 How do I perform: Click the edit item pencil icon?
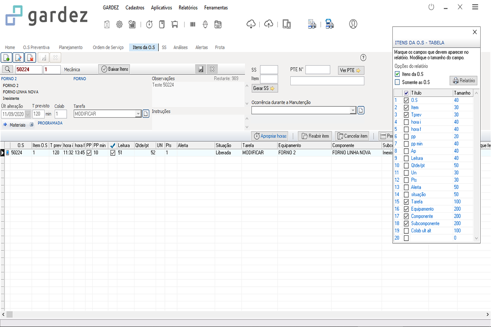click(x=19, y=58)
